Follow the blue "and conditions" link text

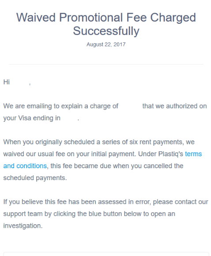coord(25,166)
